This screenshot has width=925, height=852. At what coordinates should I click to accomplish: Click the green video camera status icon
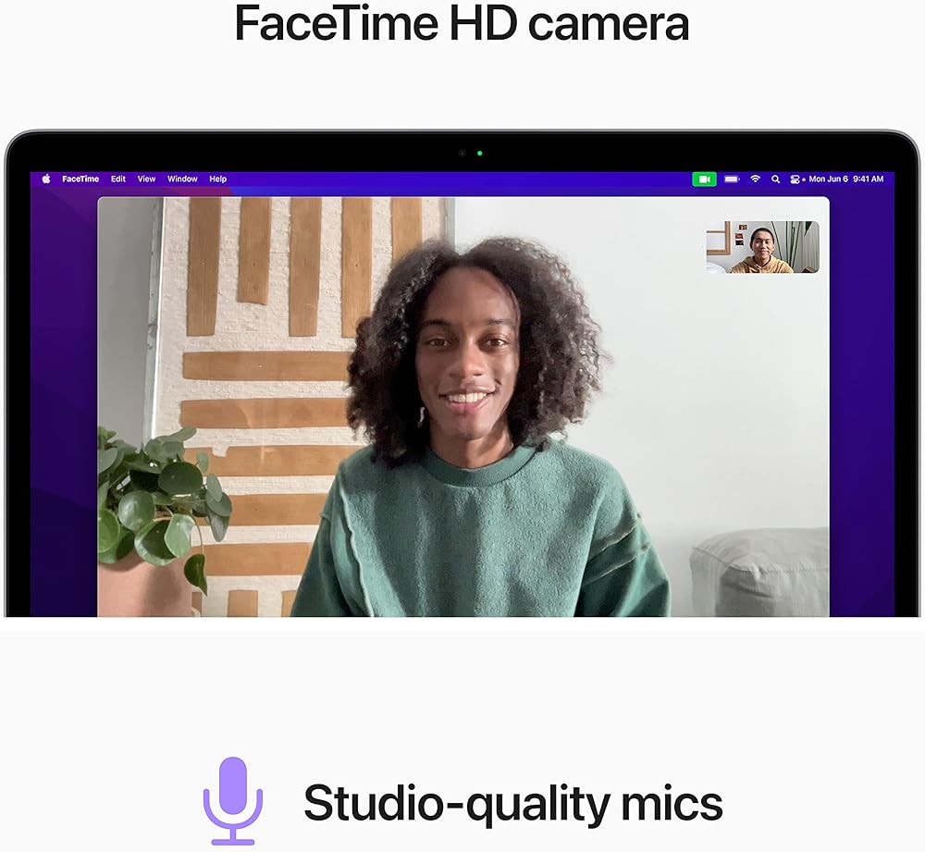(x=704, y=179)
